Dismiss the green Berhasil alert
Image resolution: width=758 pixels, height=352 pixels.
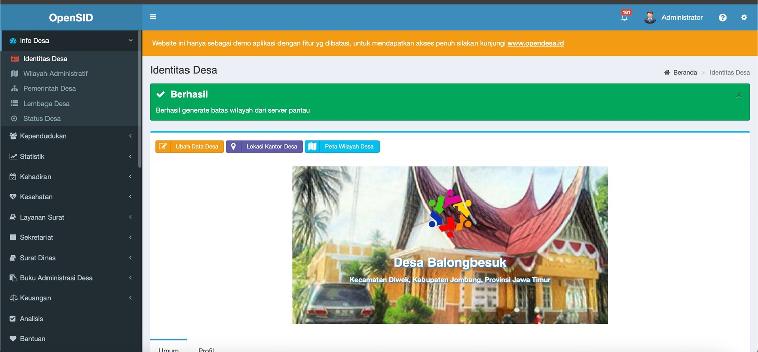738,95
